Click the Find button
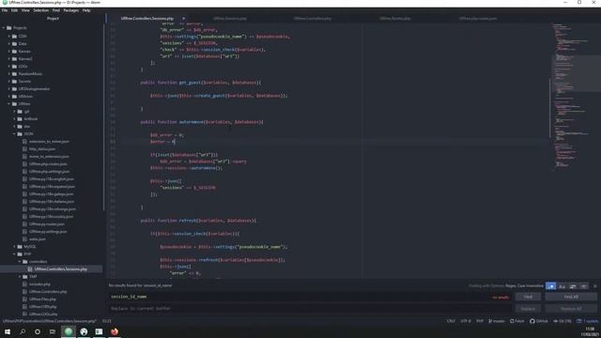This screenshot has height=338, width=601. 528,297
